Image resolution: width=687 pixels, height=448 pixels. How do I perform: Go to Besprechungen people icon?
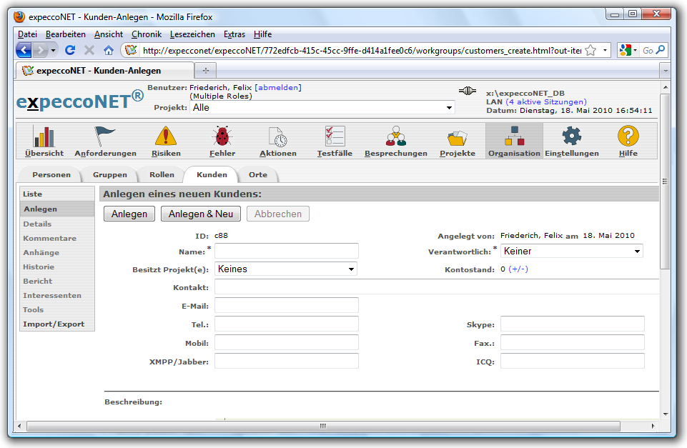[x=395, y=136]
